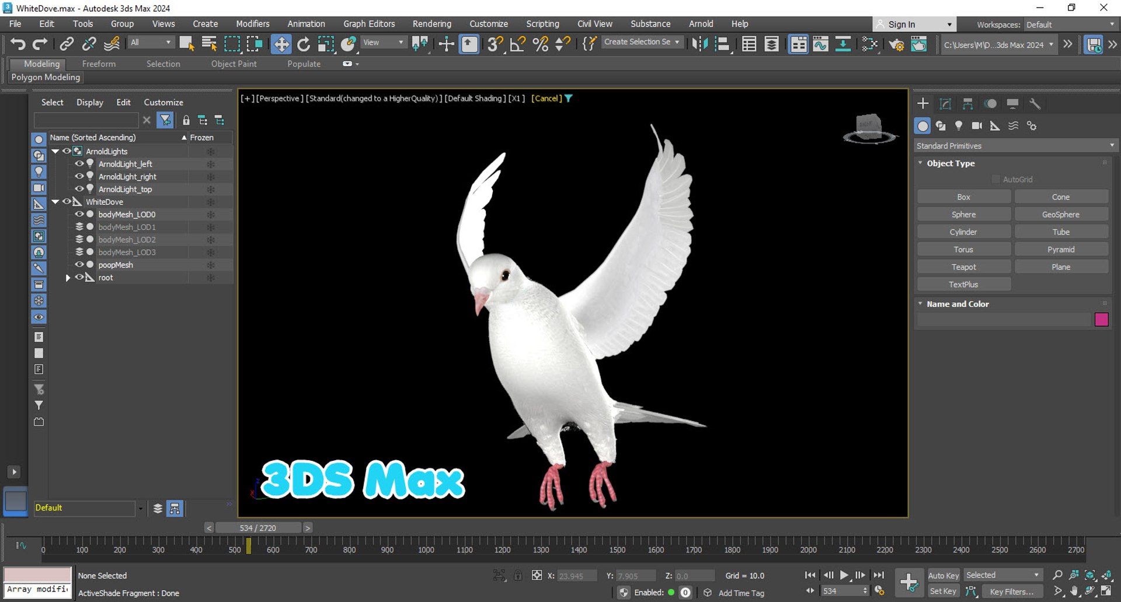
Task: Open the Arnold menu
Action: pyautogui.click(x=701, y=24)
